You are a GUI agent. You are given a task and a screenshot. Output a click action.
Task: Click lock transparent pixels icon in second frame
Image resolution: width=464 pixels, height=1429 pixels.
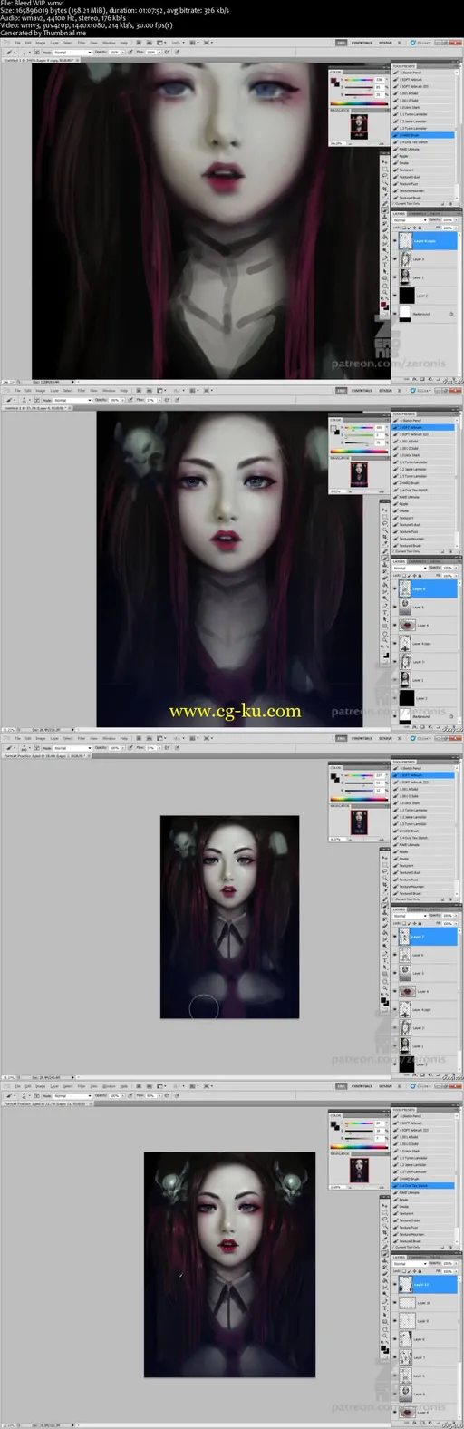[x=404, y=575]
